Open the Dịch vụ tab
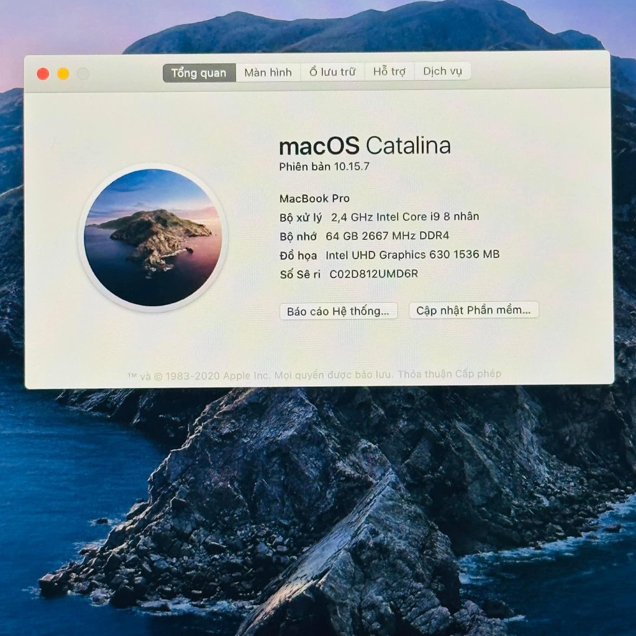Viewport: 636px width, 636px height. (x=442, y=71)
